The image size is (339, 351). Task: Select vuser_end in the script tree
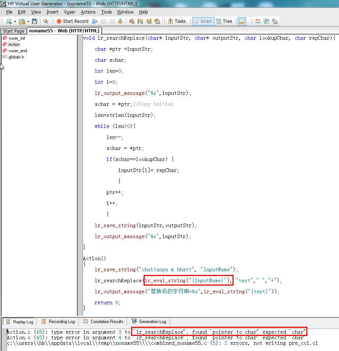pyautogui.click(x=18, y=51)
